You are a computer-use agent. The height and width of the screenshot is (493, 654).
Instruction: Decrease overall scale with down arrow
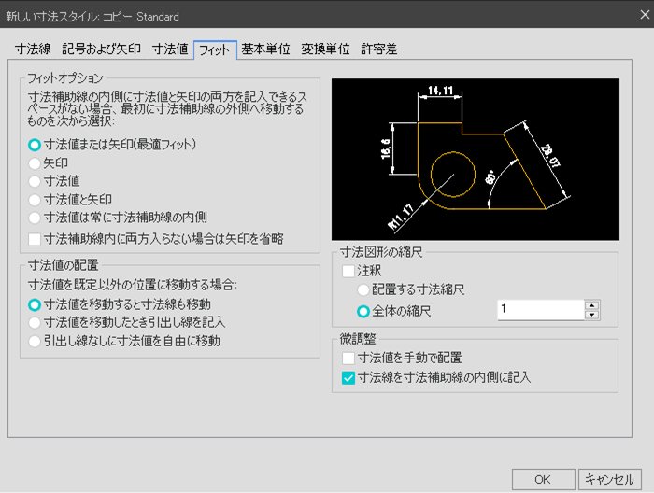pos(591,315)
